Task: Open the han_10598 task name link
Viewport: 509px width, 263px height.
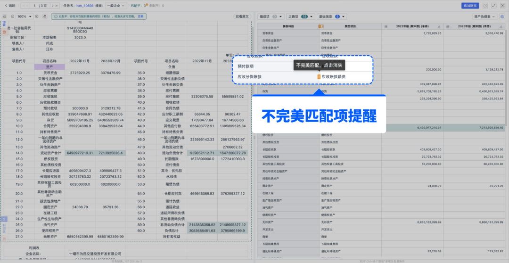Action: (84, 6)
